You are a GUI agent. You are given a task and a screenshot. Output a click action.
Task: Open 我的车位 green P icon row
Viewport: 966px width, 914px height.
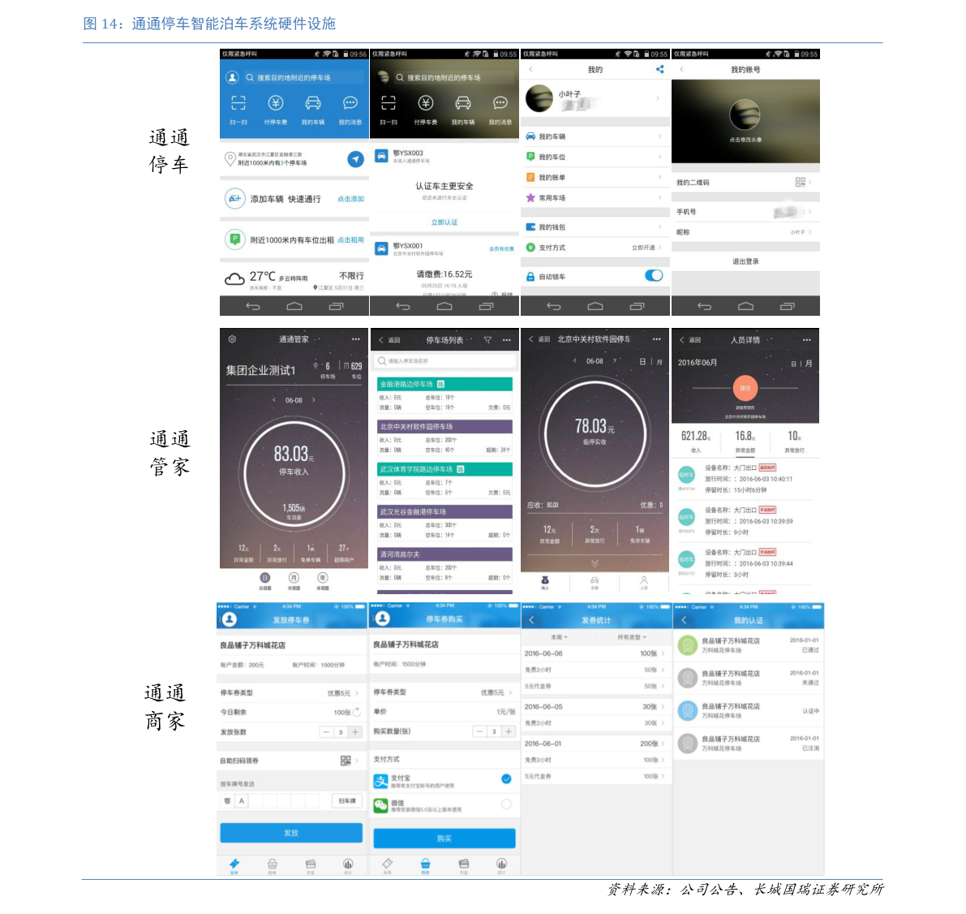[x=595, y=157]
